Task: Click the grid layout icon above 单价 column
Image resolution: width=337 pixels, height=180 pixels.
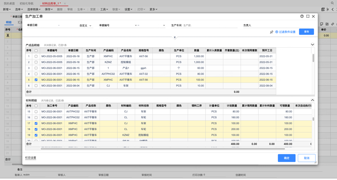Action: [327, 24]
